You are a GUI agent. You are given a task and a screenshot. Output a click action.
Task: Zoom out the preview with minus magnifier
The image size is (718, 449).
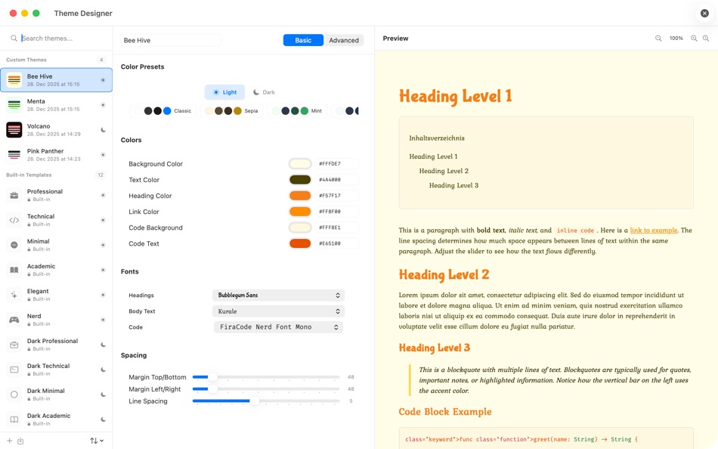pos(658,39)
